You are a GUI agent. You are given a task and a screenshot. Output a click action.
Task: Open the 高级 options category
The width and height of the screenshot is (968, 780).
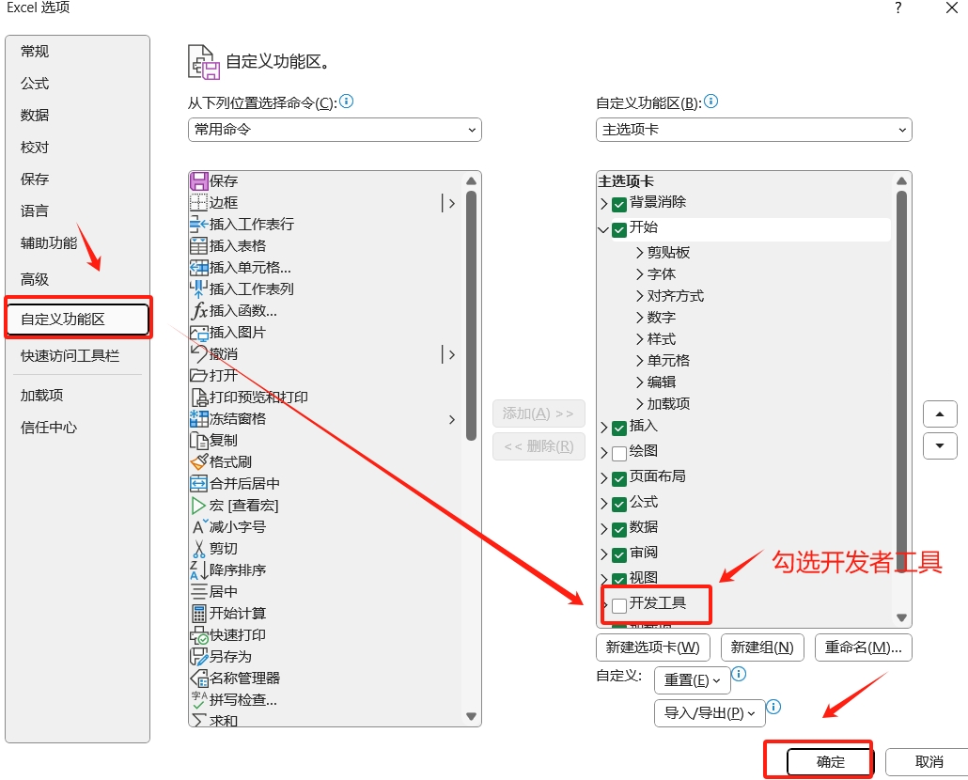coord(35,279)
